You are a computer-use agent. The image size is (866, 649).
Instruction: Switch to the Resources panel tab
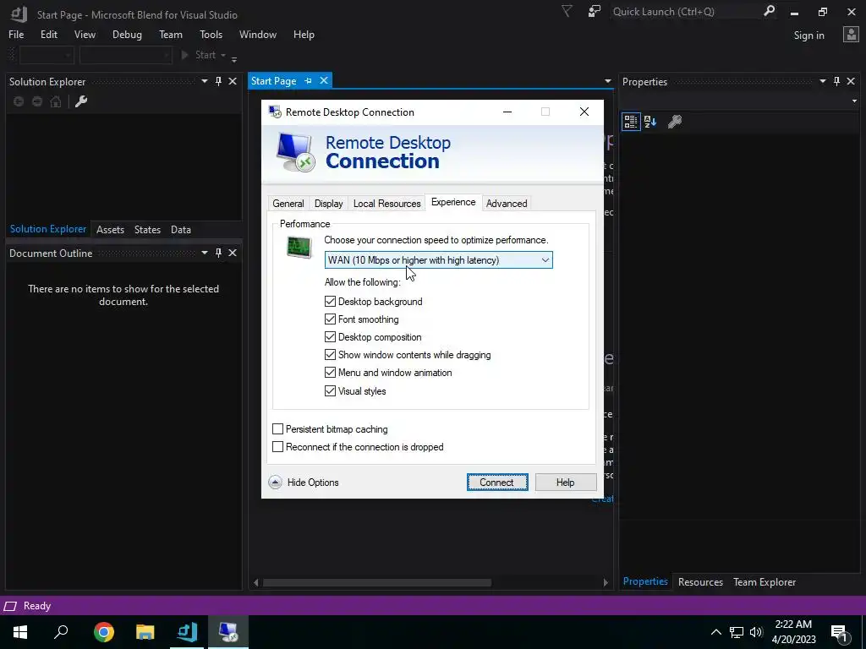(700, 581)
